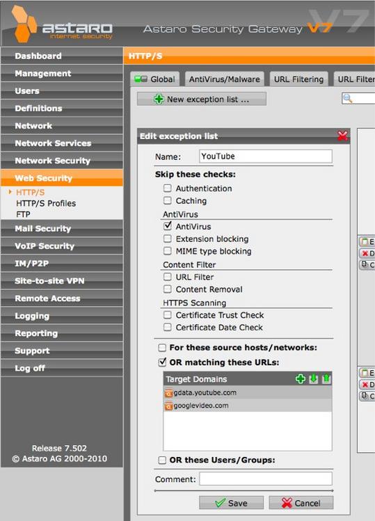The image size is (375, 521).
Task: Open Dashboard in the sidebar
Action: pyautogui.click(x=62, y=56)
